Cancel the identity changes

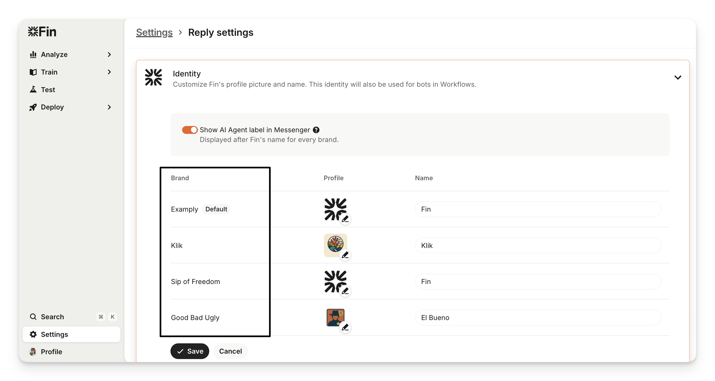point(230,351)
